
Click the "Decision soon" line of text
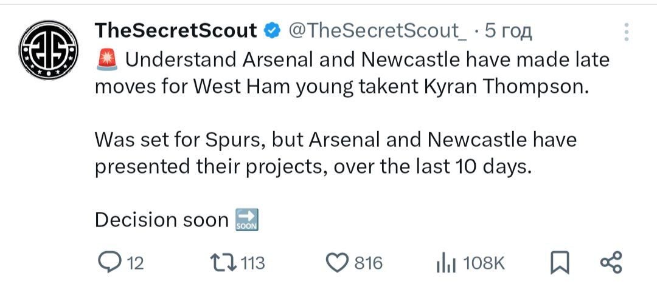click(161, 220)
